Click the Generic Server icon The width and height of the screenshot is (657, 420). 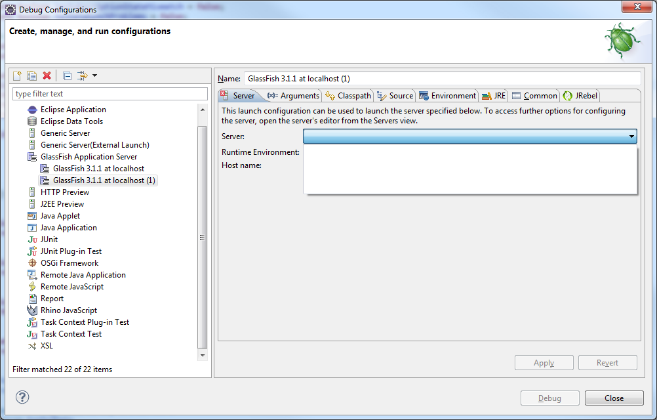point(32,133)
